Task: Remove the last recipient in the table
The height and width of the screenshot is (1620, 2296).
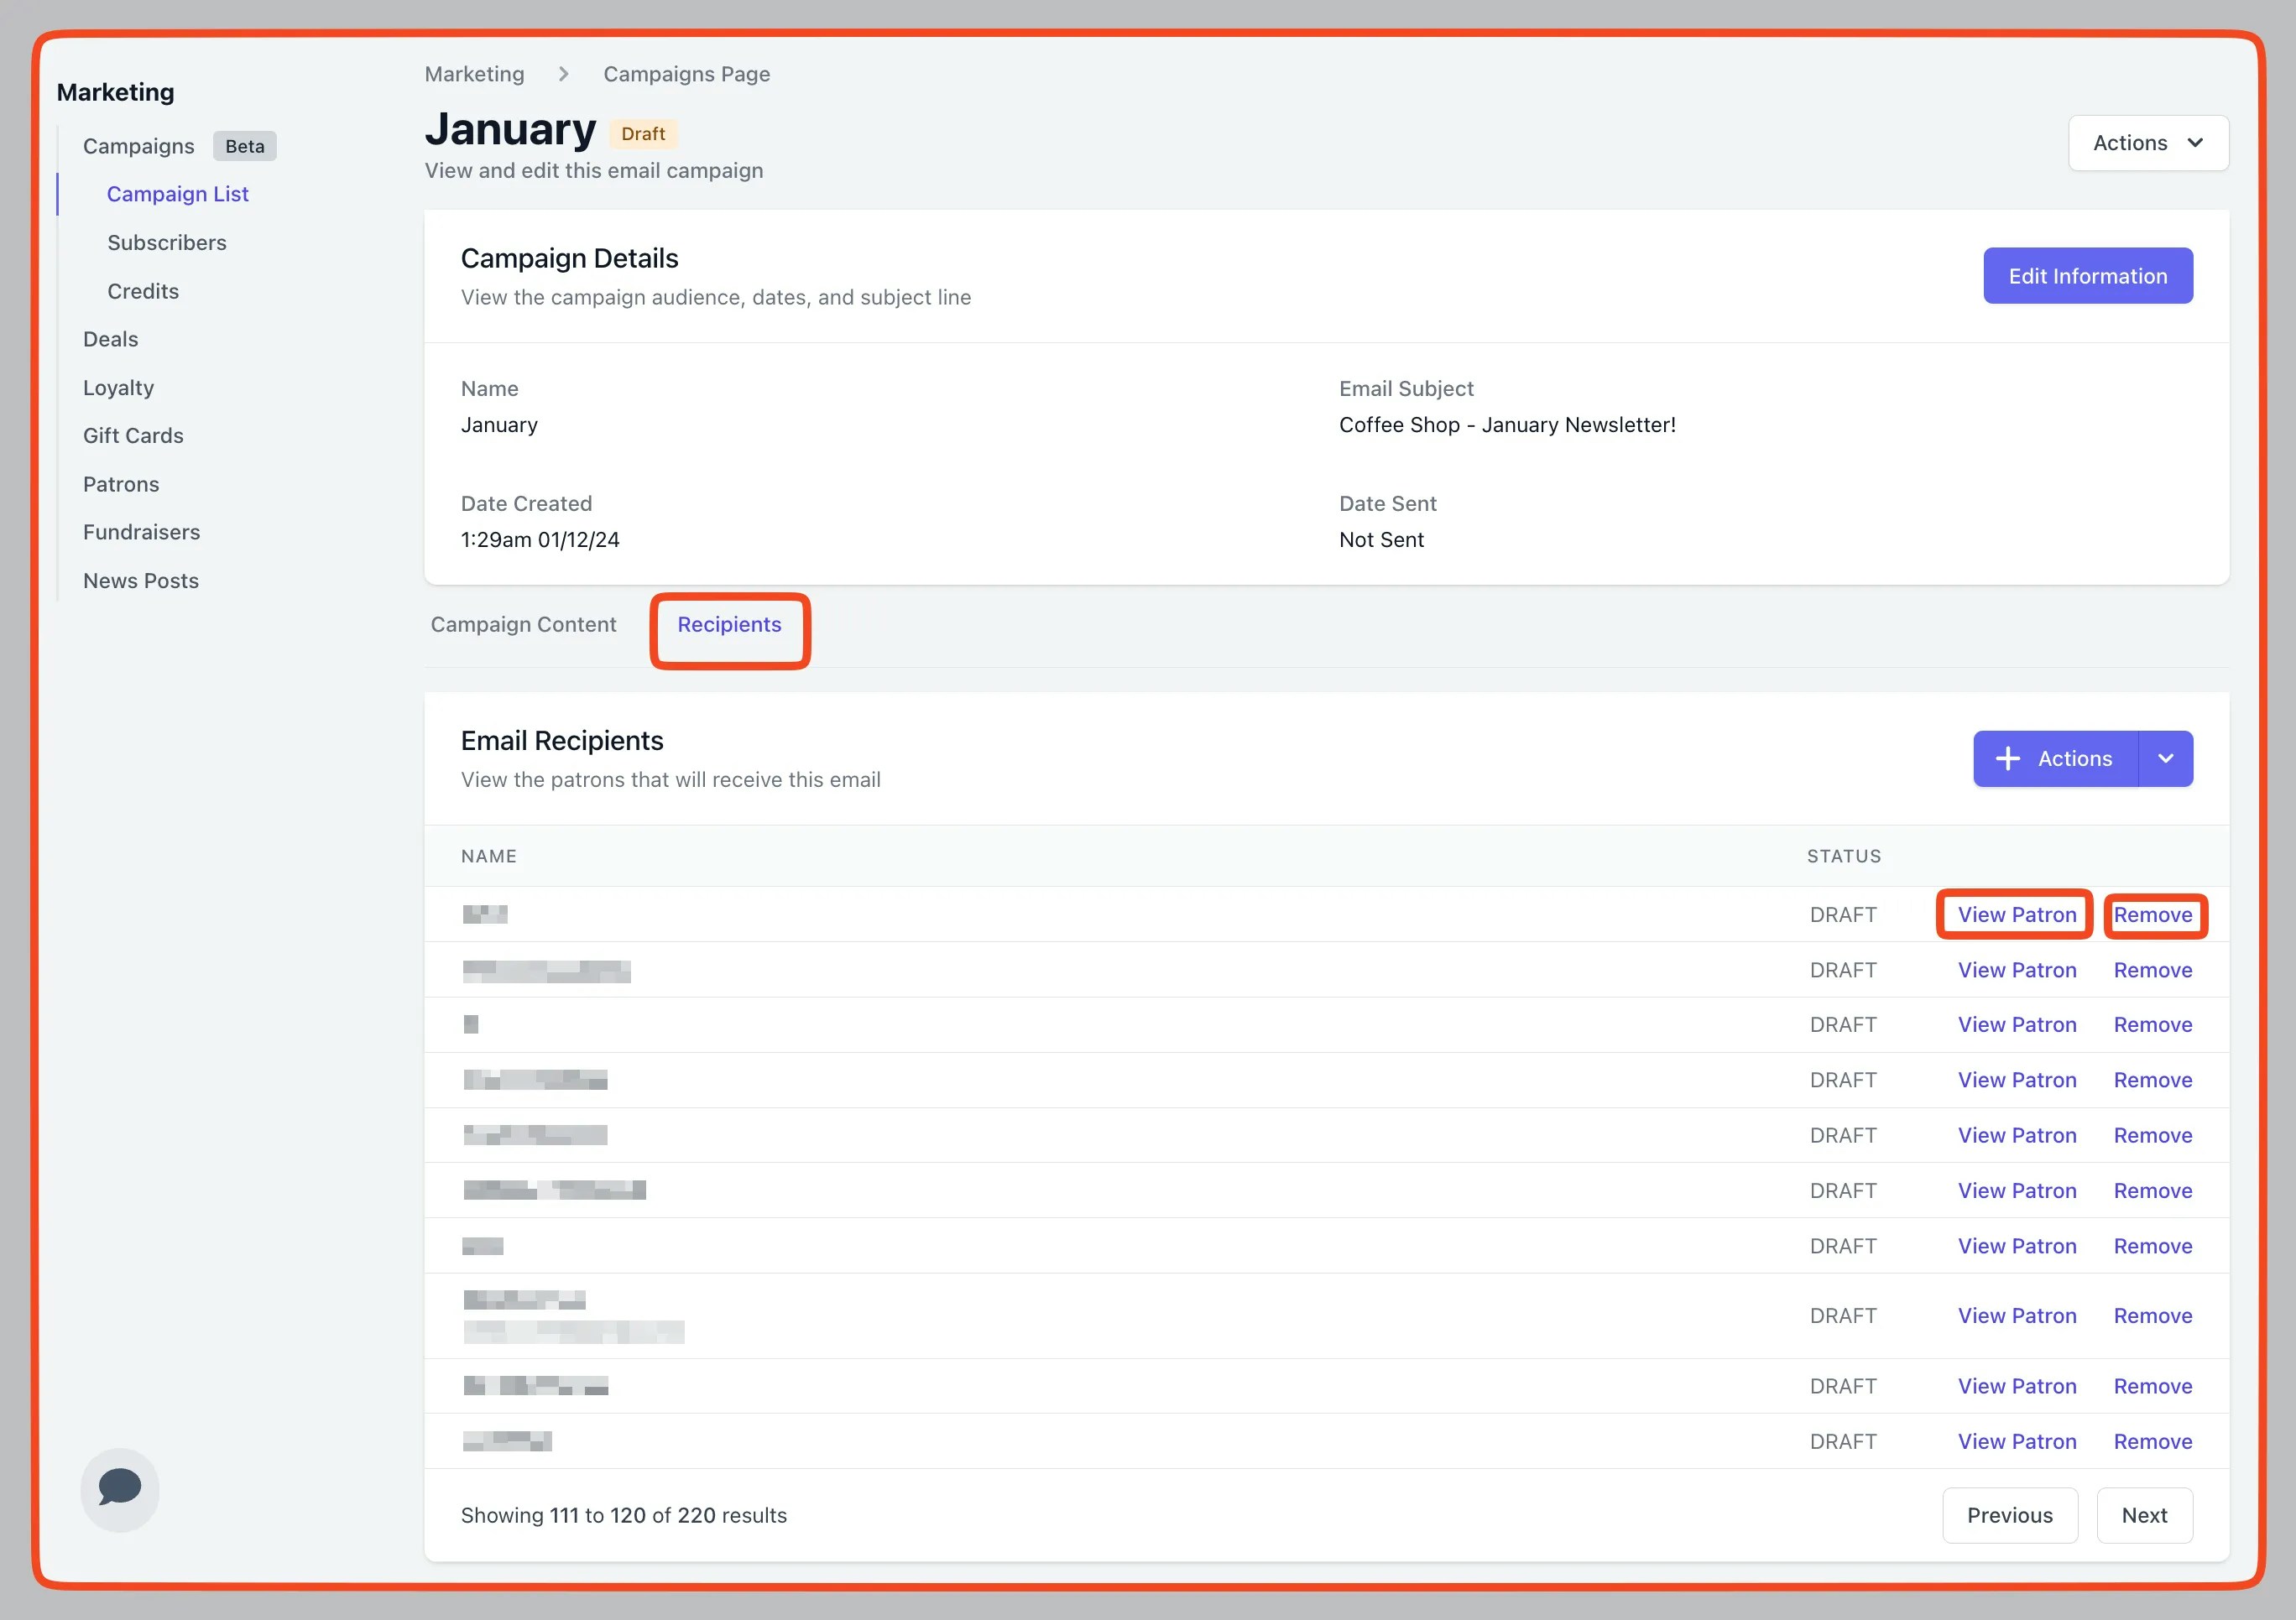Action: point(2152,1442)
